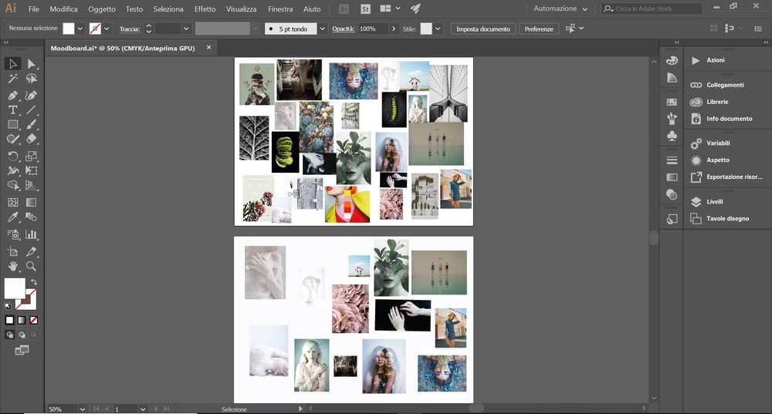Open the Effetto menu

click(x=205, y=8)
